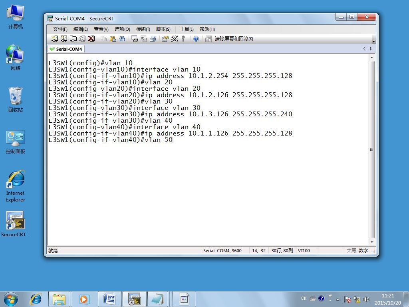Click the tab scroll right arrow
409x307 pixels.
coord(371,48)
